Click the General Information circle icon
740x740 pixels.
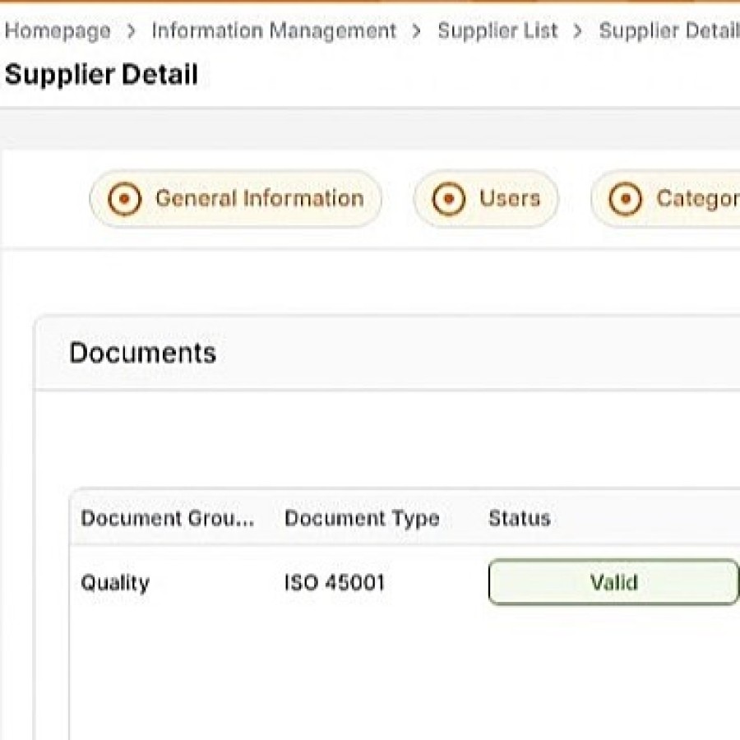point(125,199)
